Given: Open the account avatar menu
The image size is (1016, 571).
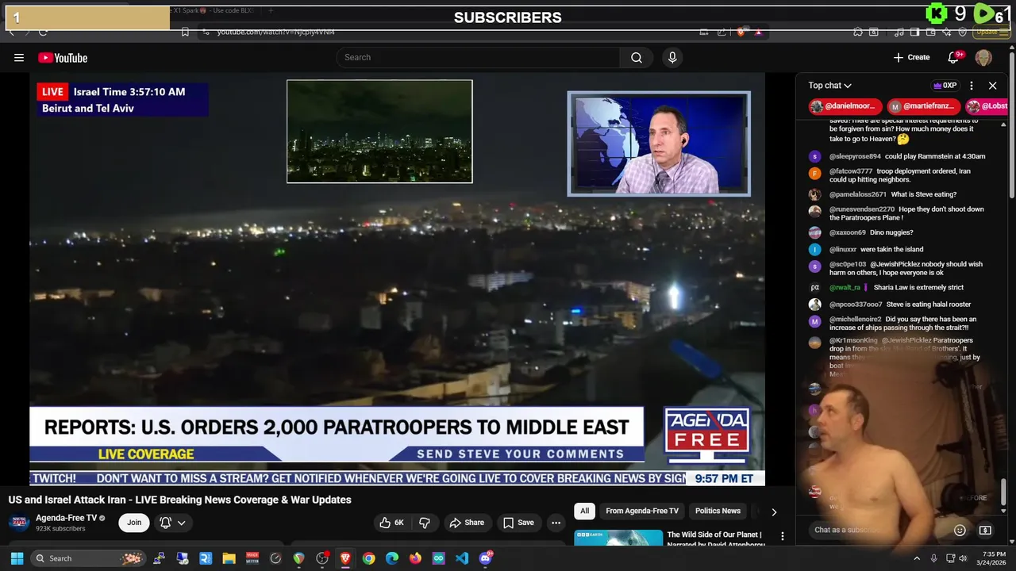Looking at the screenshot, I should click(x=983, y=57).
